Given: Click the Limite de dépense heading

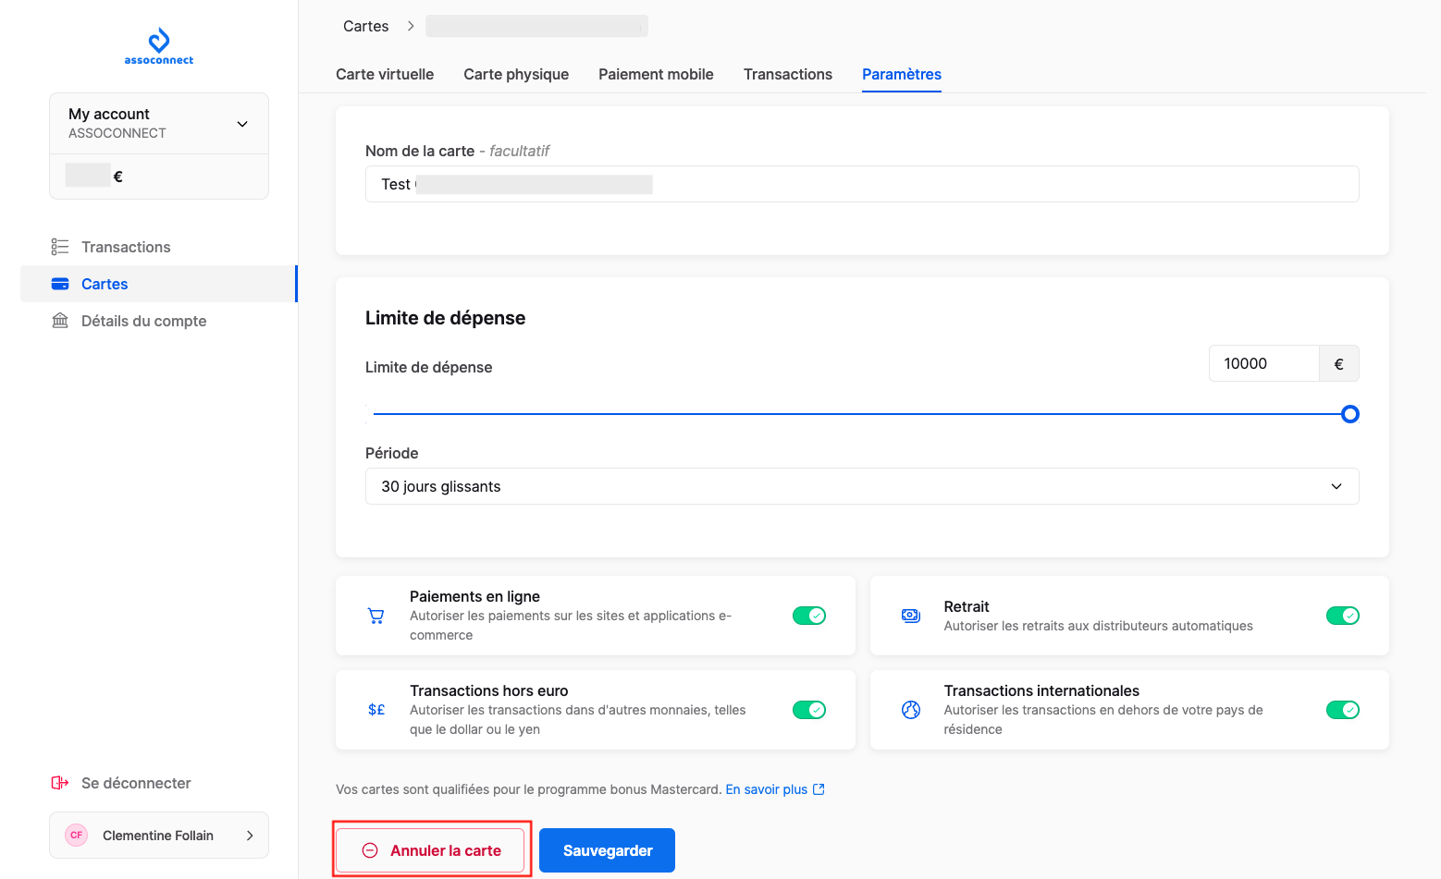Looking at the screenshot, I should point(445,318).
